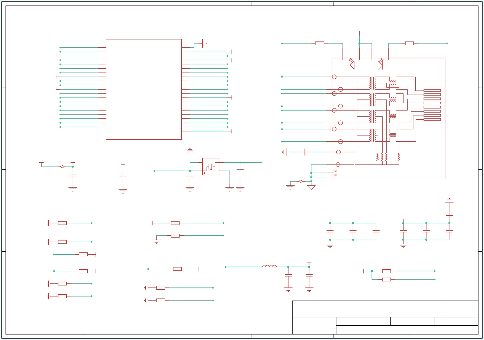The width and height of the screenshot is (484, 340).
Task: Select the capacitor between sideways ground and connector
Action: pyautogui.click(x=305, y=152)
